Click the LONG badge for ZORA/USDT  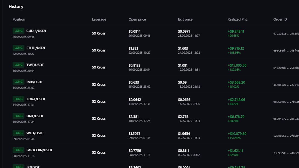[18, 99]
